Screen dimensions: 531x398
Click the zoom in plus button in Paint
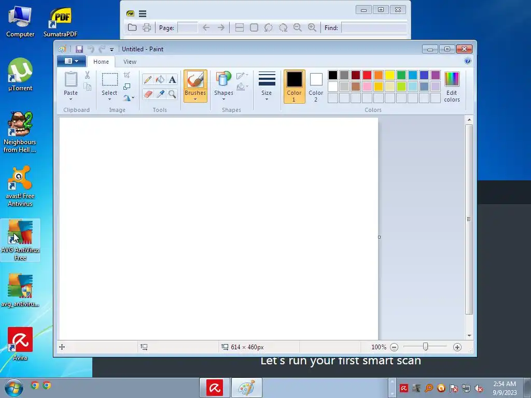[x=457, y=347]
